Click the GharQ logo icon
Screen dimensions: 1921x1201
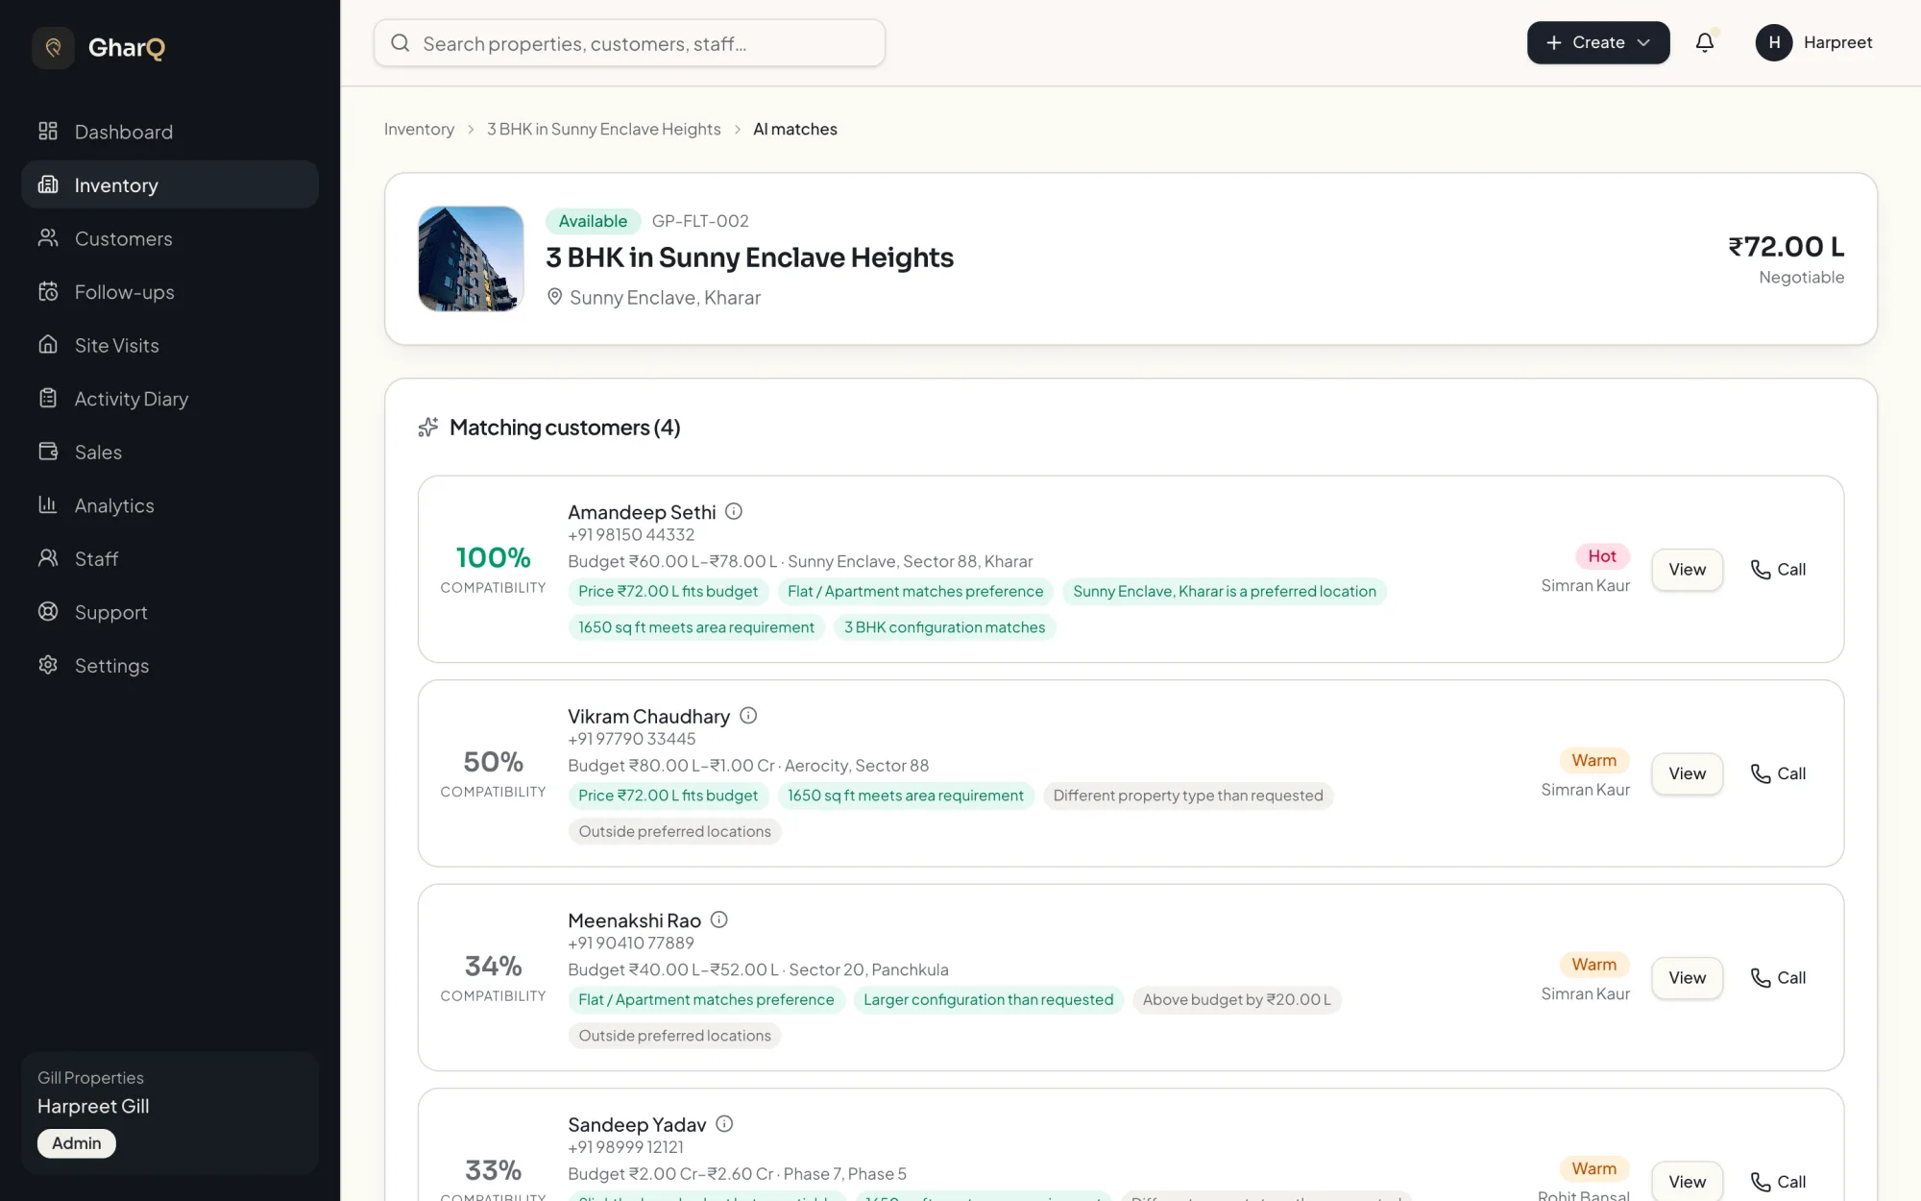[x=53, y=47]
